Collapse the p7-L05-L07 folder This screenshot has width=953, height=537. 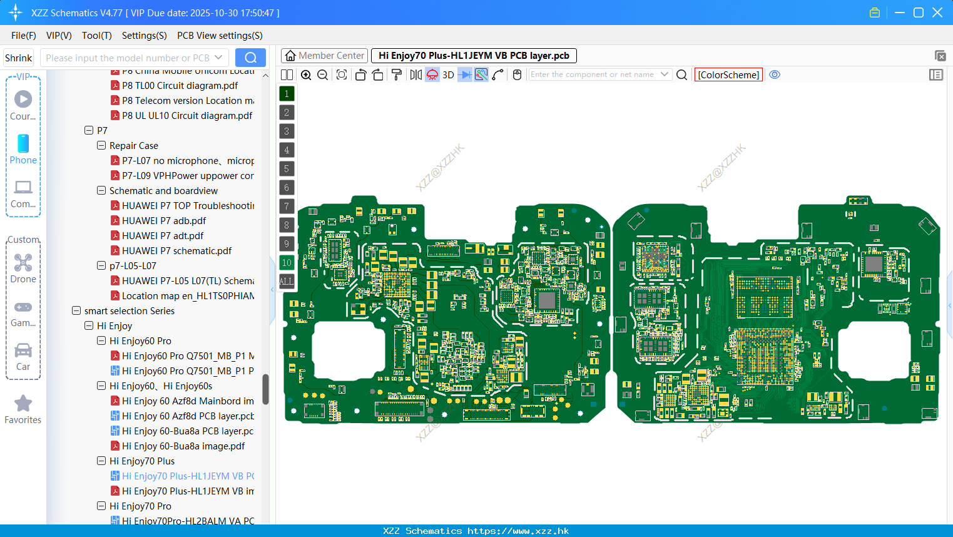point(101,265)
